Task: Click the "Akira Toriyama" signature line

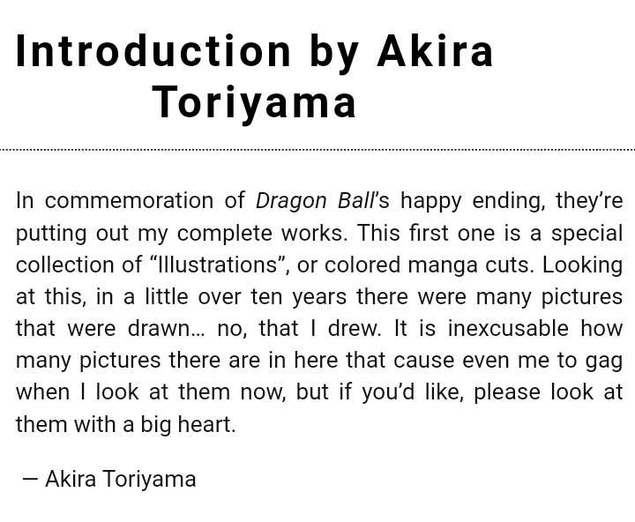Action: point(120,480)
